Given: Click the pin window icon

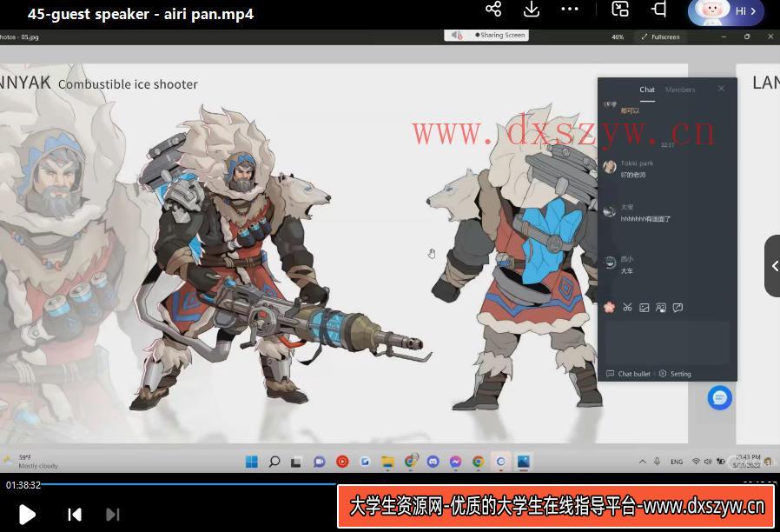Looking at the screenshot, I should pyautogui.click(x=658, y=9).
